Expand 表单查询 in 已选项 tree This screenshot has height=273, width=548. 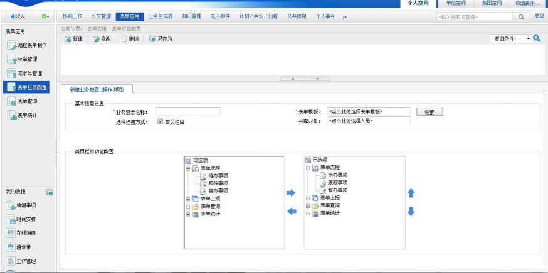(x=308, y=205)
